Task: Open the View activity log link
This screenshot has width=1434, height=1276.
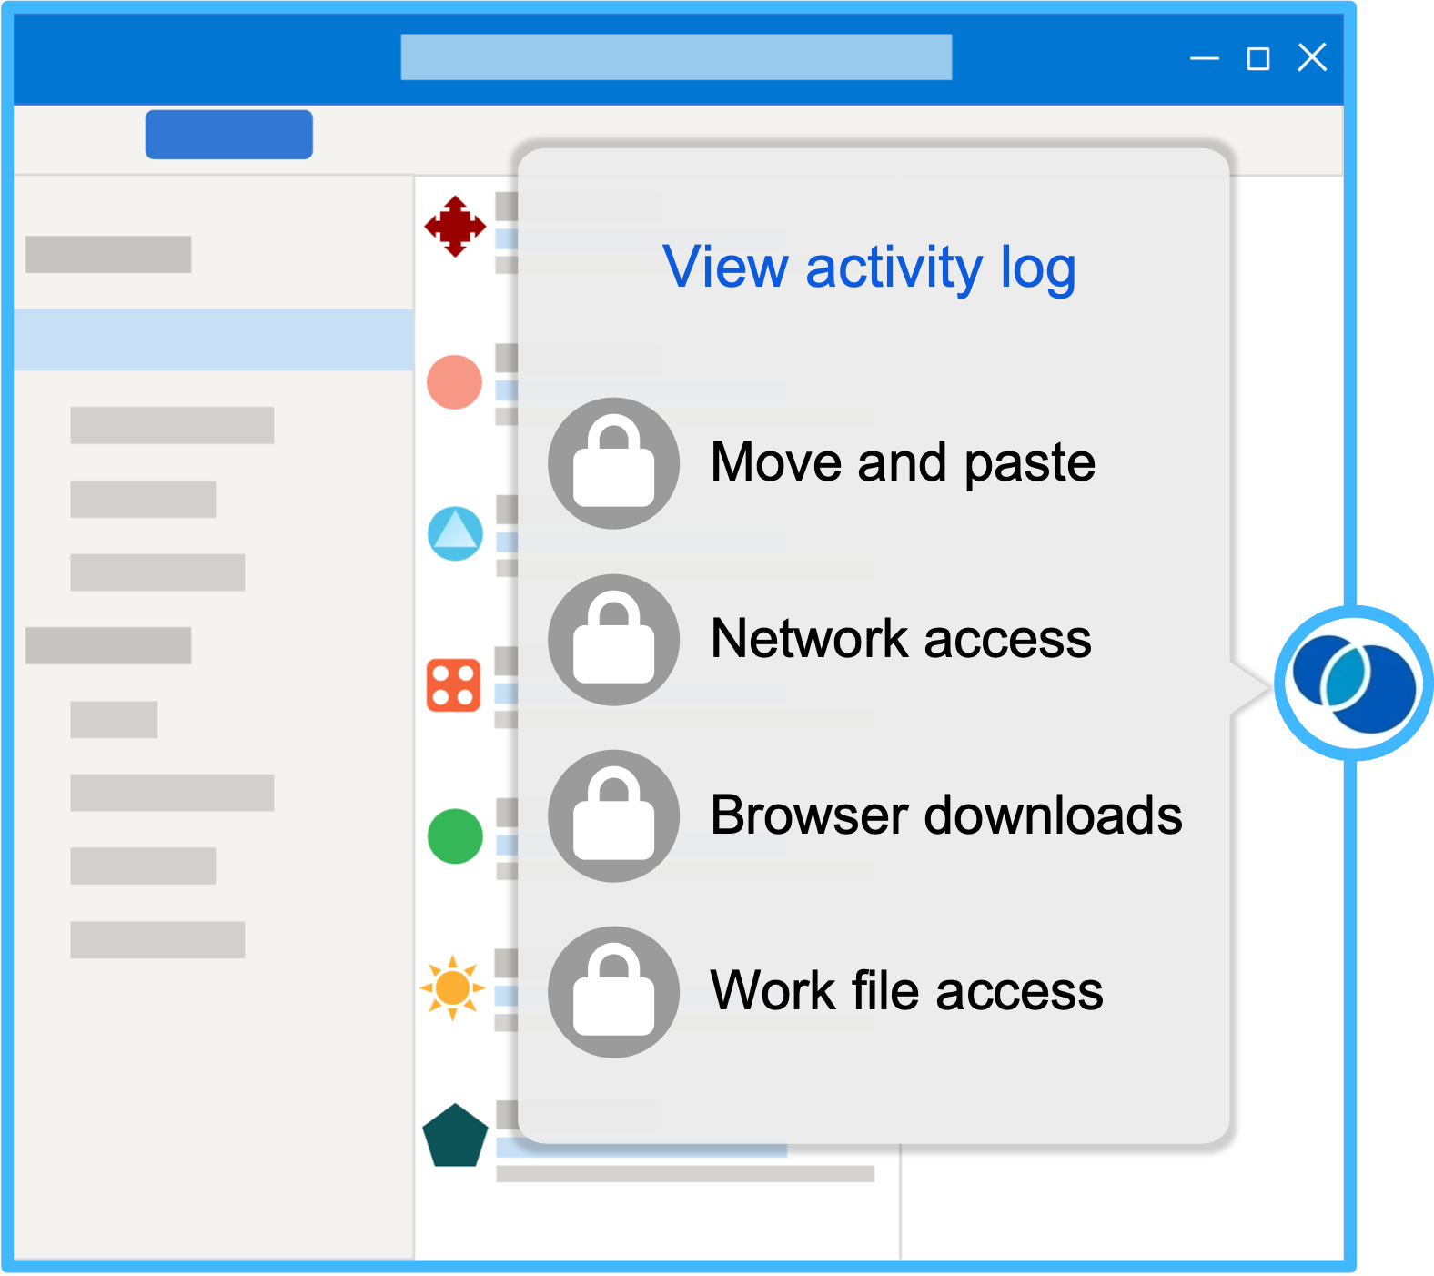Action: (869, 268)
